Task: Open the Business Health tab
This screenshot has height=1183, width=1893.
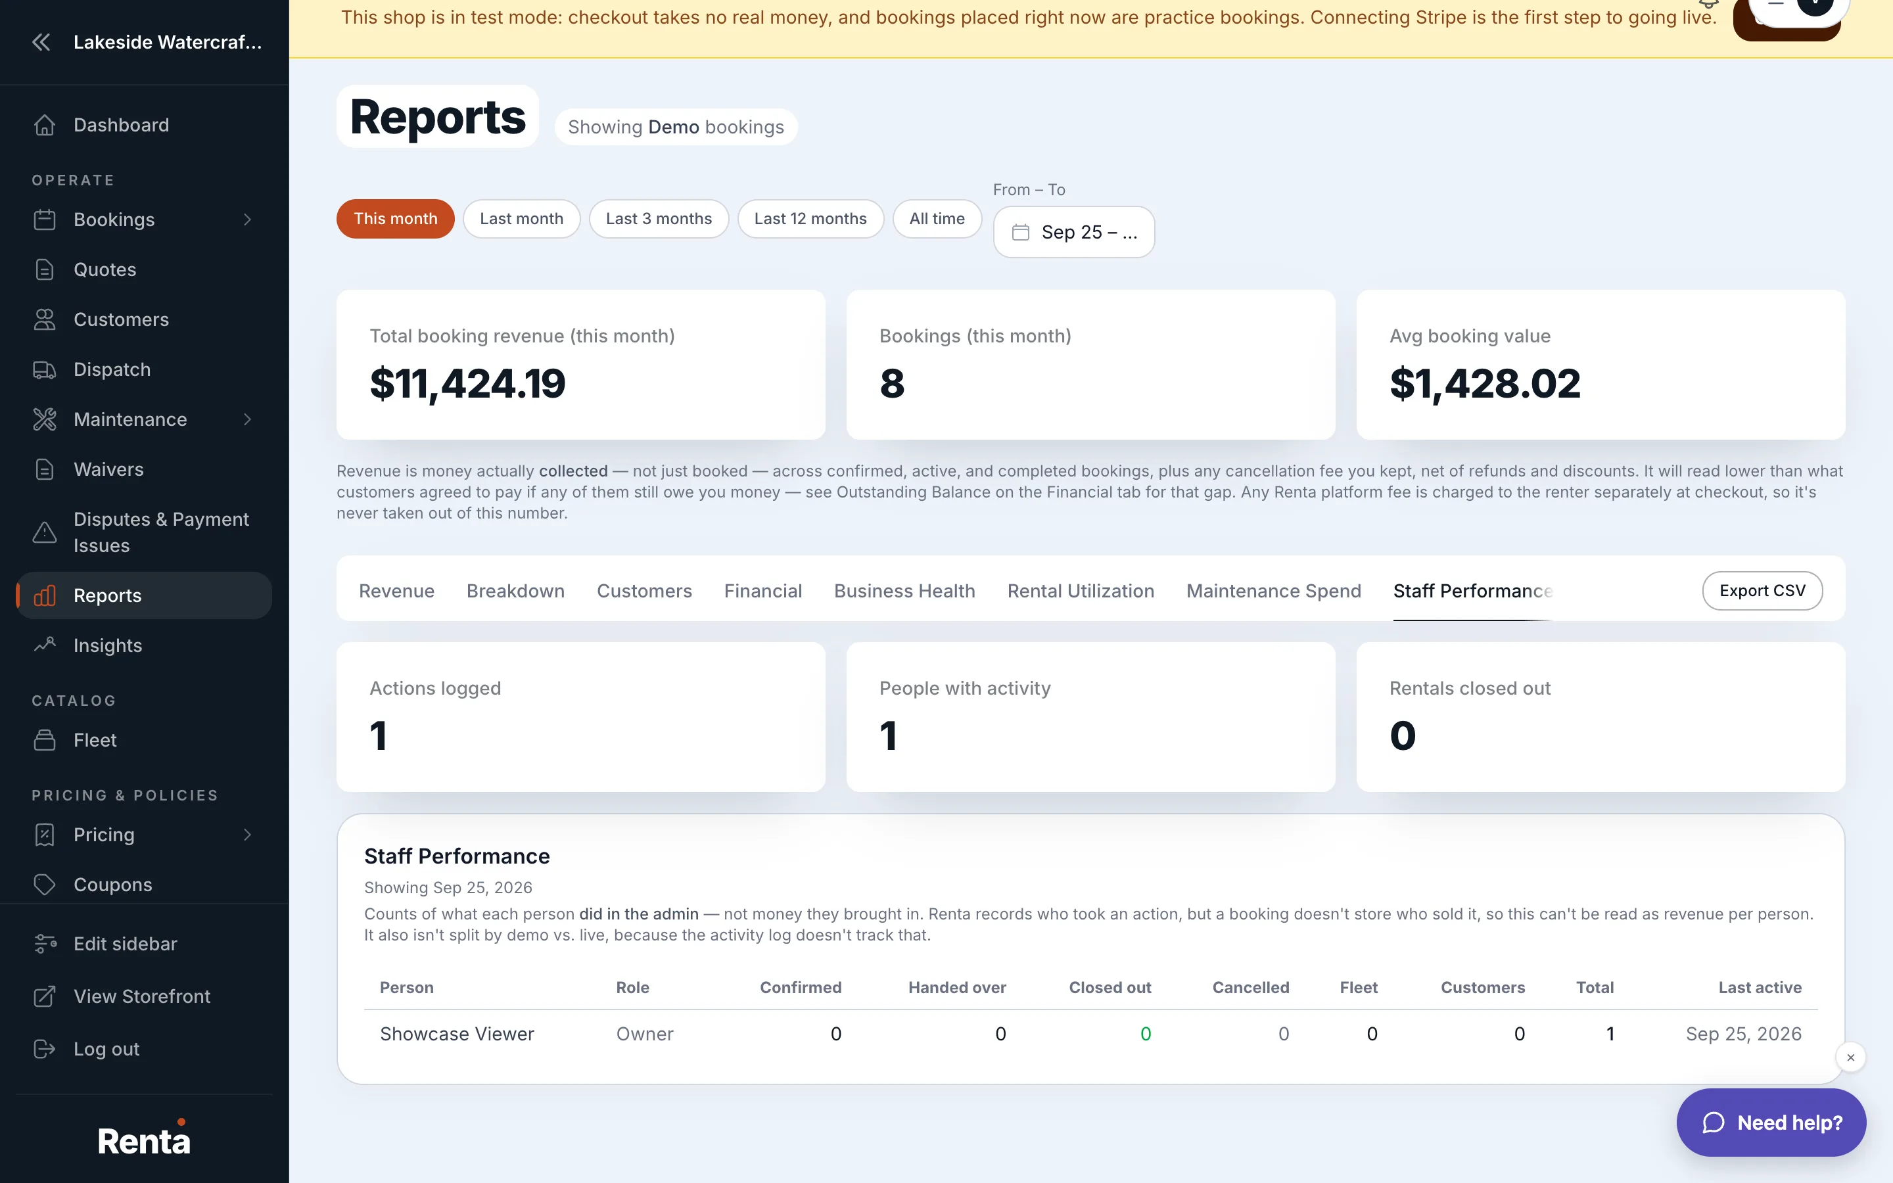Action: point(904,591)
